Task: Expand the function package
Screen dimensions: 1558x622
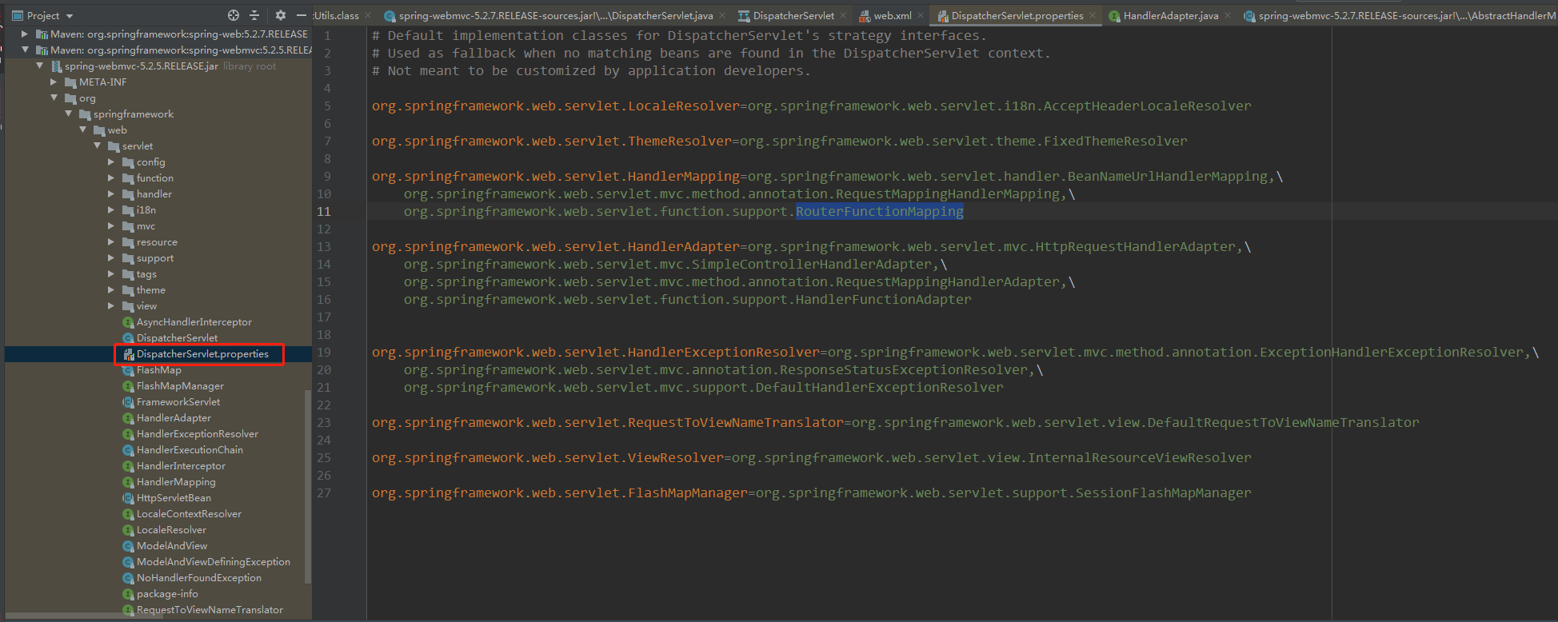Action: 111,177
